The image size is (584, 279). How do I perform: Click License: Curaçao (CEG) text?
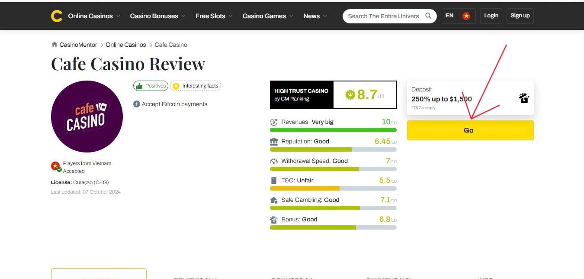(80, 182)
